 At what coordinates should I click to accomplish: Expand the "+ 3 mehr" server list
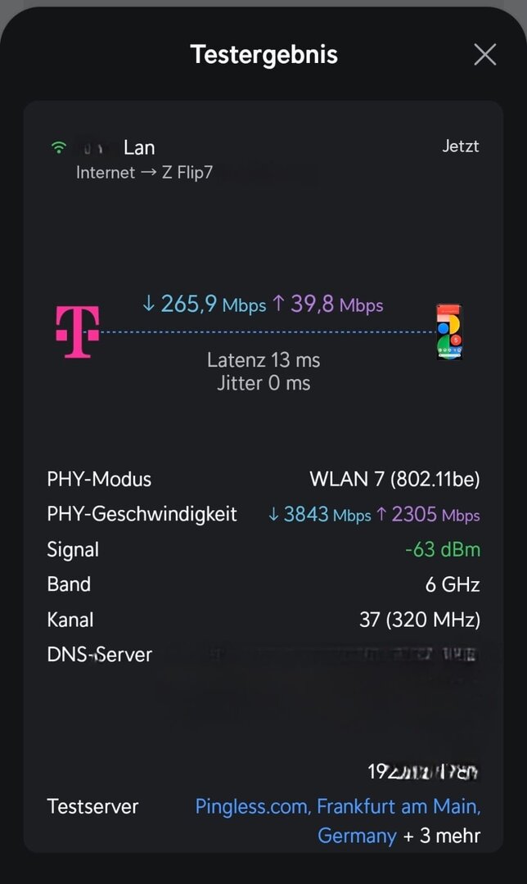441,837
